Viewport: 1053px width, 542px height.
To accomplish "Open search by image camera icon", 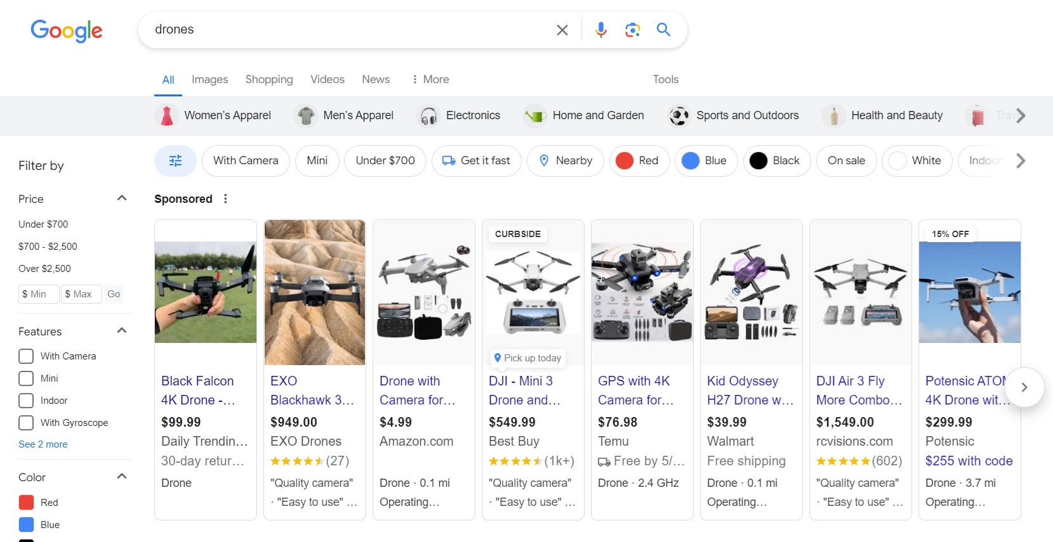I will 632,30.
